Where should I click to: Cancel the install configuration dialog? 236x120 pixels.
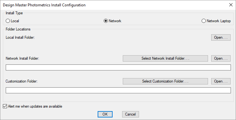pos(130,114)
